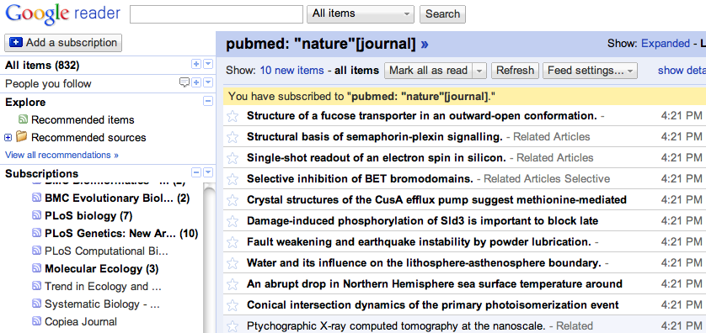The height and width of the screenshot is (333, 706).
Task: Click the Trend in Ecology feed icon
Action: pyautogui.click(x=36, y=286)
